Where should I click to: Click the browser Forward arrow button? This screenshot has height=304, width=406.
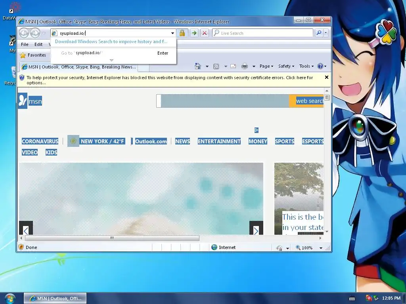35,33
